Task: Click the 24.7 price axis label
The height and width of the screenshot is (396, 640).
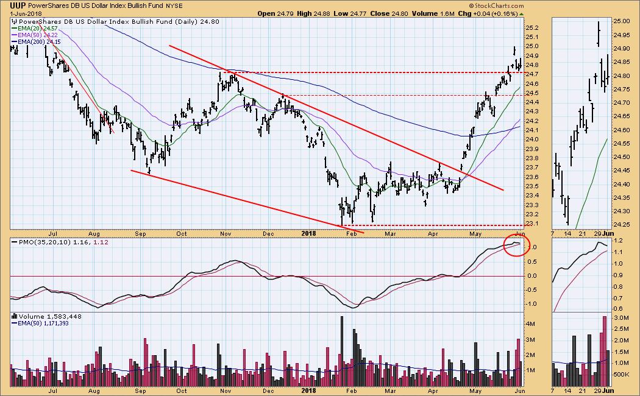Action: [532, 74]
